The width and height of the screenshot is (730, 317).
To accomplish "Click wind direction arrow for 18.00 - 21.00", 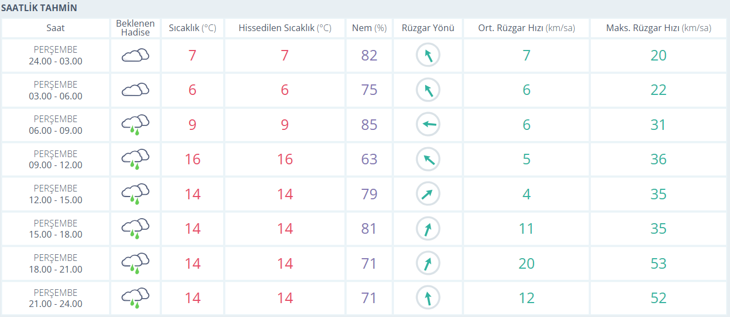I will (x=428, y=263).
